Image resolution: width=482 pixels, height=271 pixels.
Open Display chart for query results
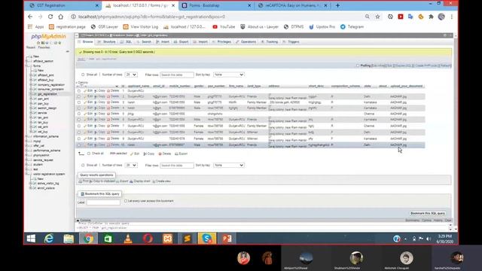tap(140, 181)
